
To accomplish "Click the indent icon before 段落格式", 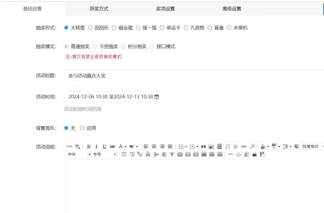I will click(x=297, y=146).
